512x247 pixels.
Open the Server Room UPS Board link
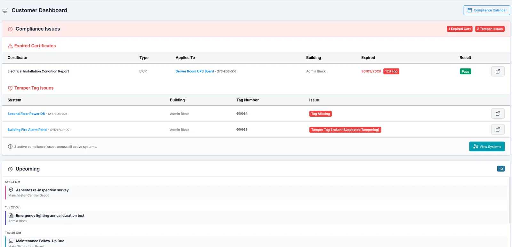(195, 71)
